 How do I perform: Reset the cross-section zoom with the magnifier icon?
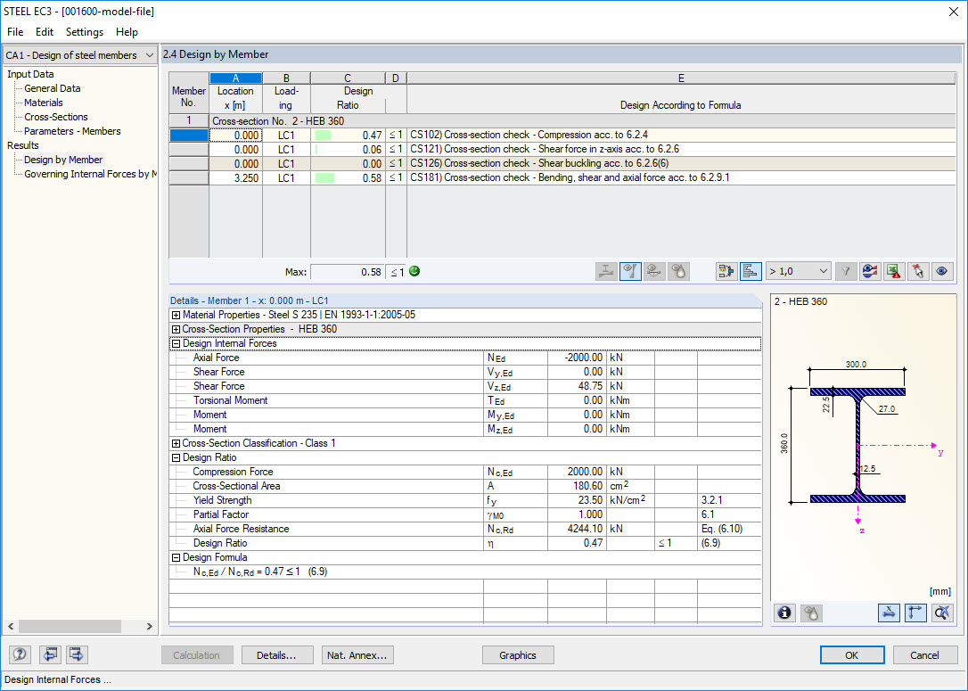tap(940, 613)
